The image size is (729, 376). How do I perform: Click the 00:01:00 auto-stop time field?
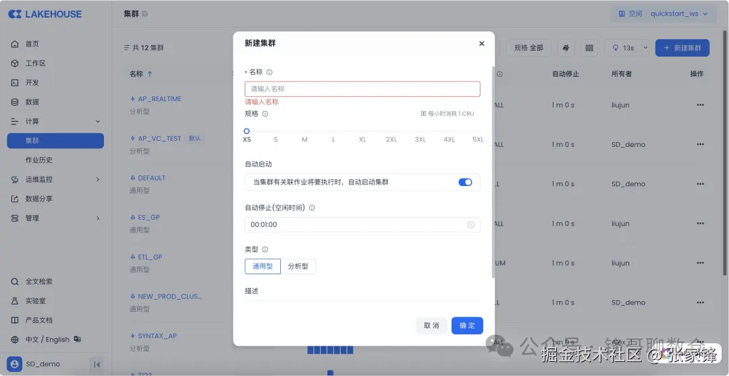pos(362,224)
